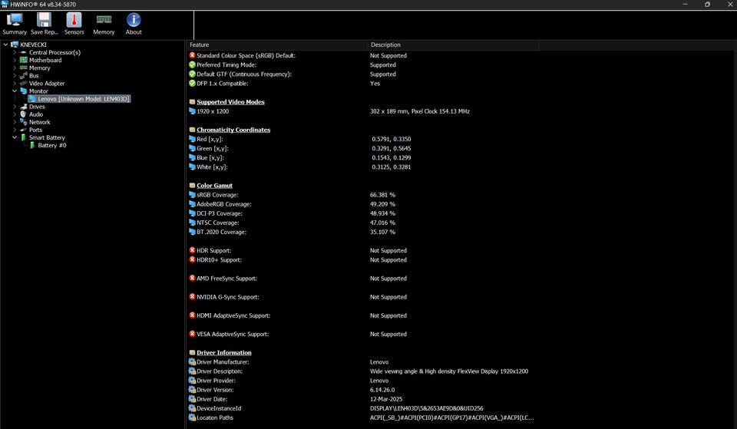Collapse the Smart Battery node

click(15, 137)
